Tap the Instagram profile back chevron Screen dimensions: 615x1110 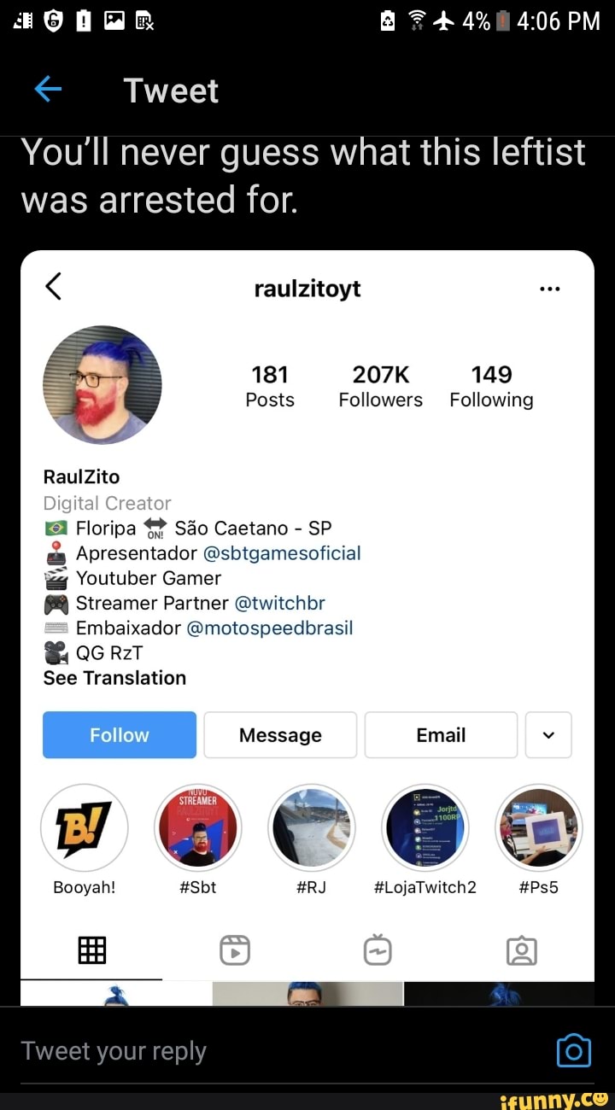(x=53, y=287)
